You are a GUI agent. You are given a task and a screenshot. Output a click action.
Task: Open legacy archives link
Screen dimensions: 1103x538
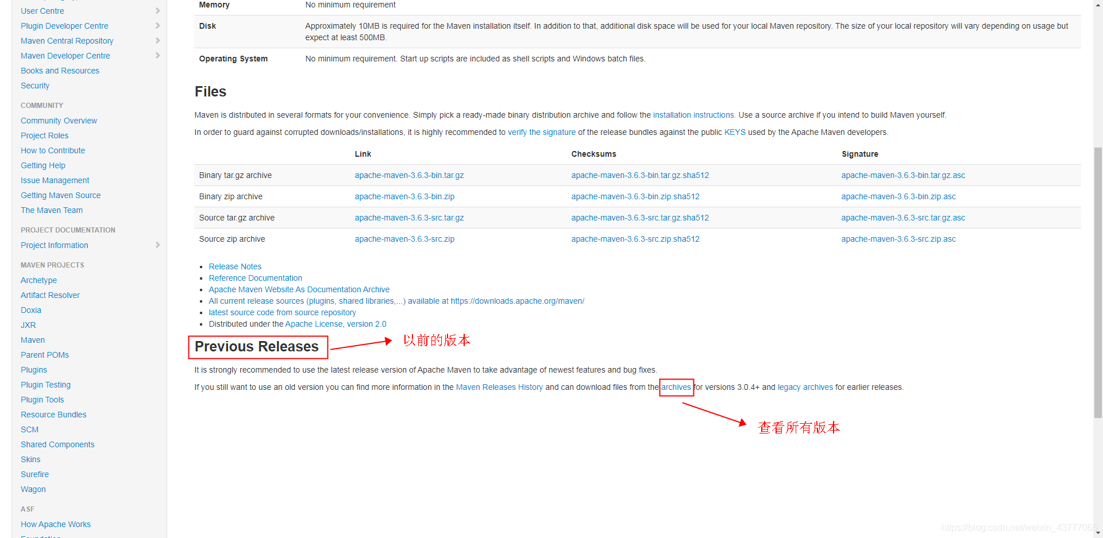pyautogui.click(x=805, y=387)
